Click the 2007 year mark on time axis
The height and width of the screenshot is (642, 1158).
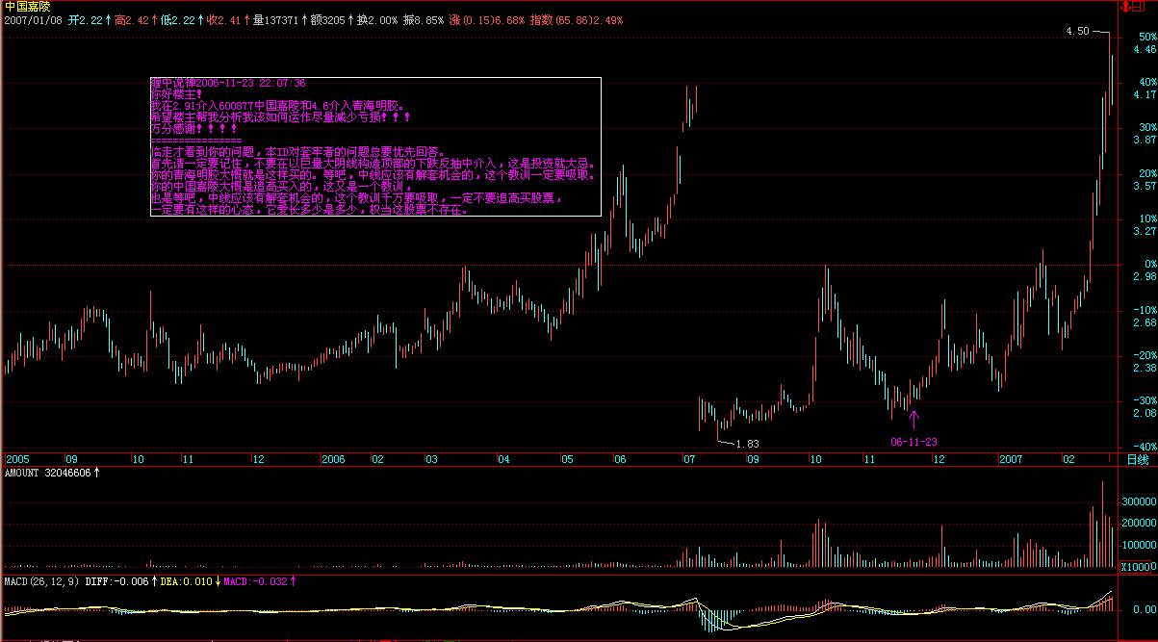click(x=1010, y=460)
